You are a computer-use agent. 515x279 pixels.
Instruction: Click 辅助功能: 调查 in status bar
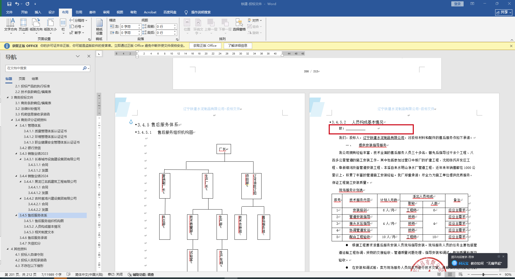pos(141,274)
